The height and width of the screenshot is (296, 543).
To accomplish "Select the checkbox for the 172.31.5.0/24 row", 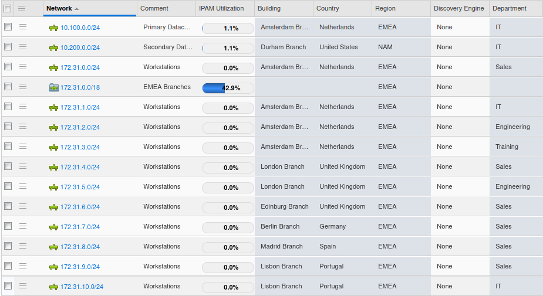I will pos(8,186).
